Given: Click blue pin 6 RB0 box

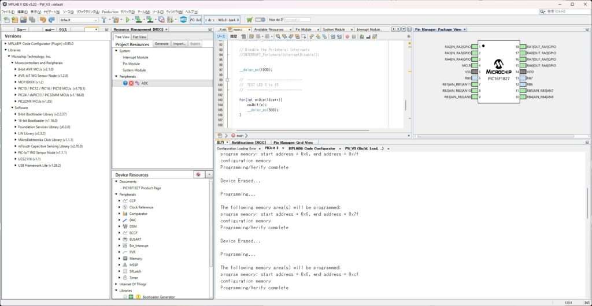Looking at the screenshot, I should tap(474, 78).
